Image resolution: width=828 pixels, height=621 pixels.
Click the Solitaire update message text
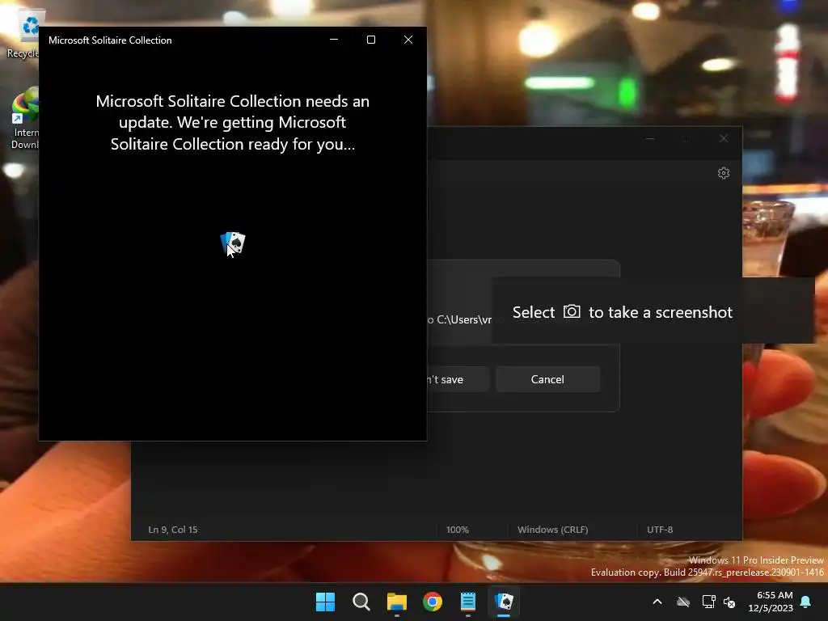(232, 123)
